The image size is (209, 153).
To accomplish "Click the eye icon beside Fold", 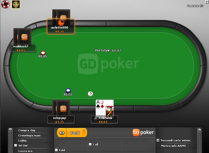I will coord(61,133).
